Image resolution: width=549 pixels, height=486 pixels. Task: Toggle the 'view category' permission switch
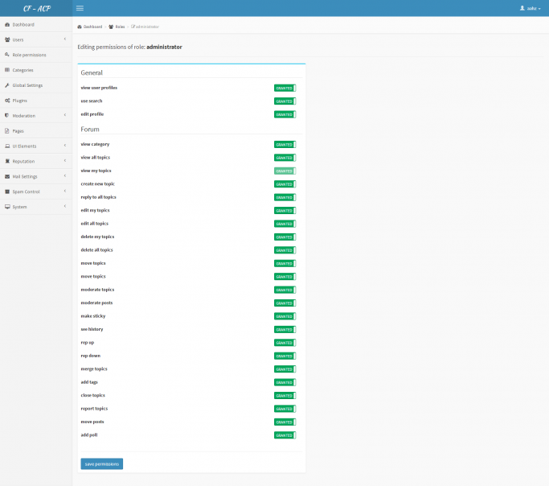[285, 144]
